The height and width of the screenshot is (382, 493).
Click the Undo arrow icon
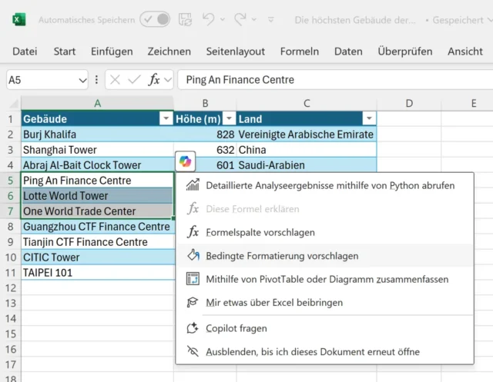click(x=209, y=19)
